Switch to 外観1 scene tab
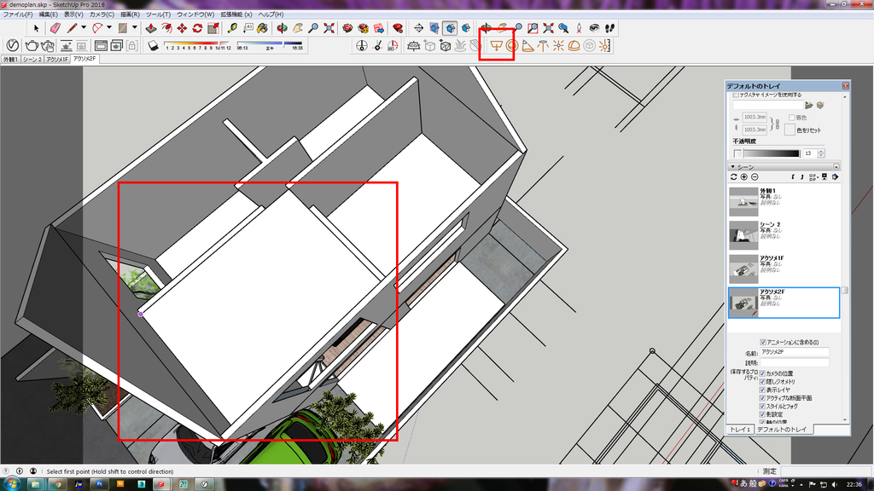The image size is (874, 491). (10, 59)
